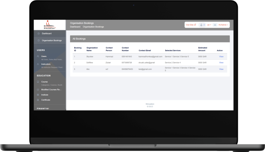
Task: Click the Simulation logo
Action: click(x=49, y=25)
